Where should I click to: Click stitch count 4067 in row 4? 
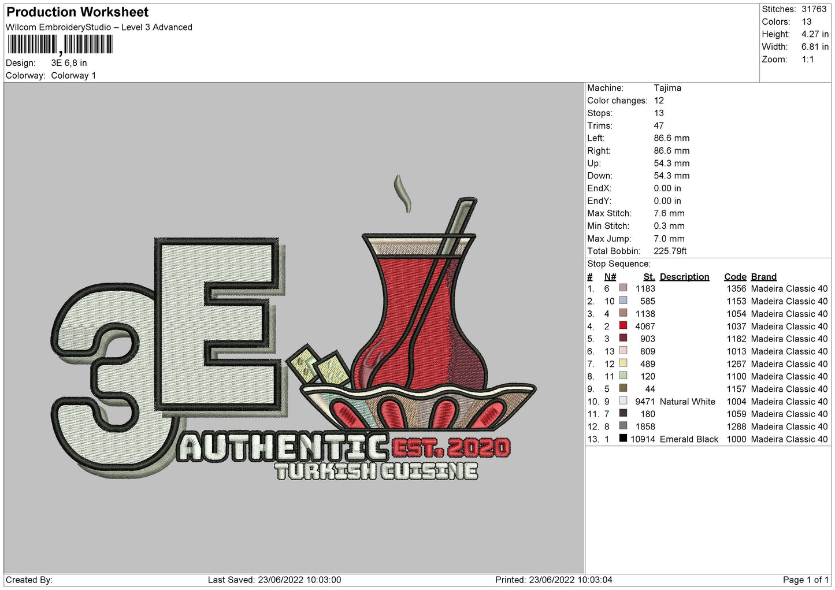(645, 326)
